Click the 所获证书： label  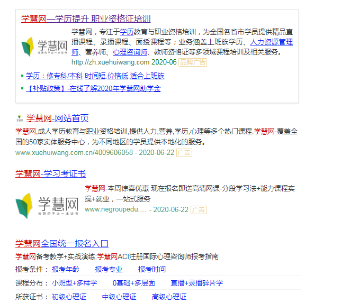coord(32,297)
